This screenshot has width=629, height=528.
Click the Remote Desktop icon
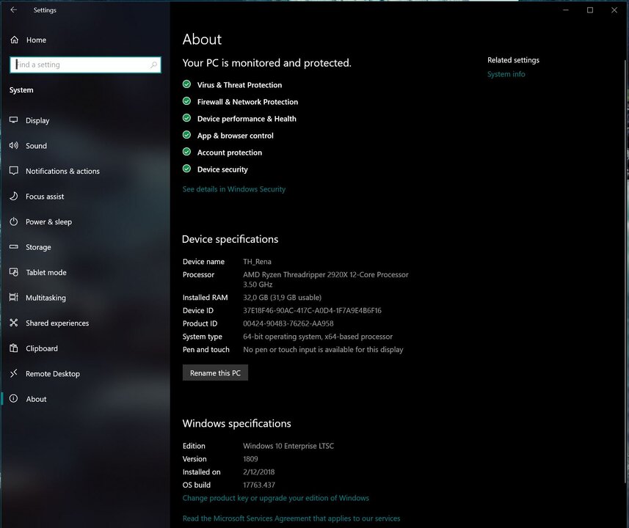(14, 373)
